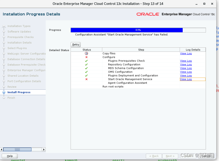Click the Configure row text
Viewport: 219px width, 161px height.
(109, 57)
